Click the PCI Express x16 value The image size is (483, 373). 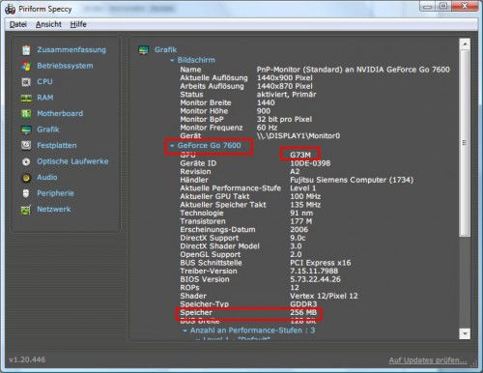point(320,263)
